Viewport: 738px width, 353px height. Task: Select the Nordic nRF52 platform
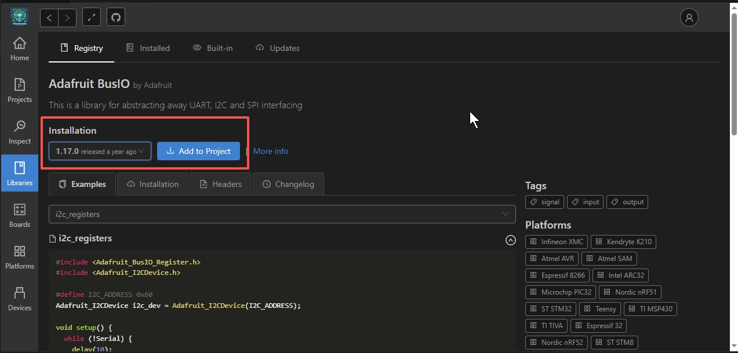coord(557,342)
